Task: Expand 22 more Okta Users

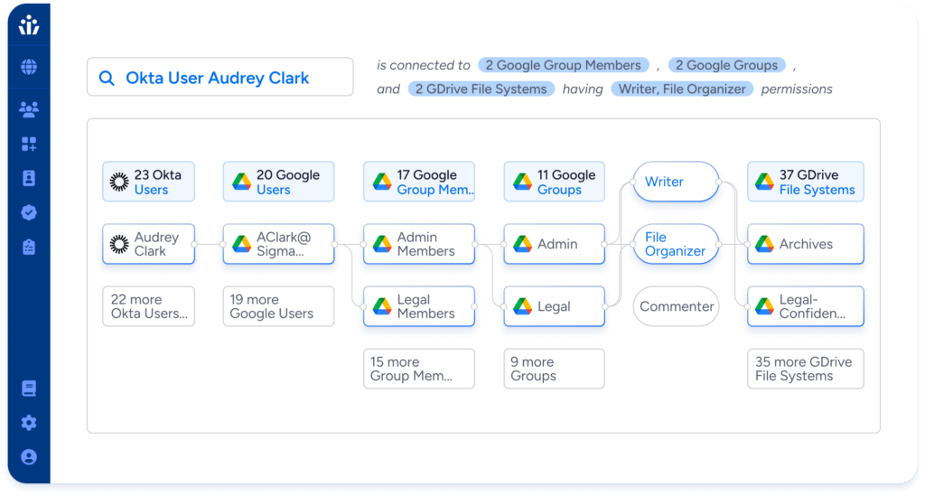Action: [x=148, y=306]
